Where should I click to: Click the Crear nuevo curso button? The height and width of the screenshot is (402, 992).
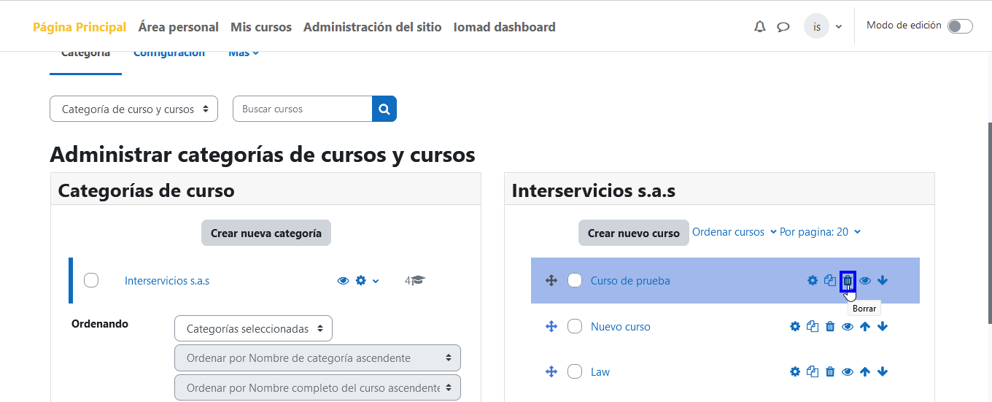click(633, 233)
